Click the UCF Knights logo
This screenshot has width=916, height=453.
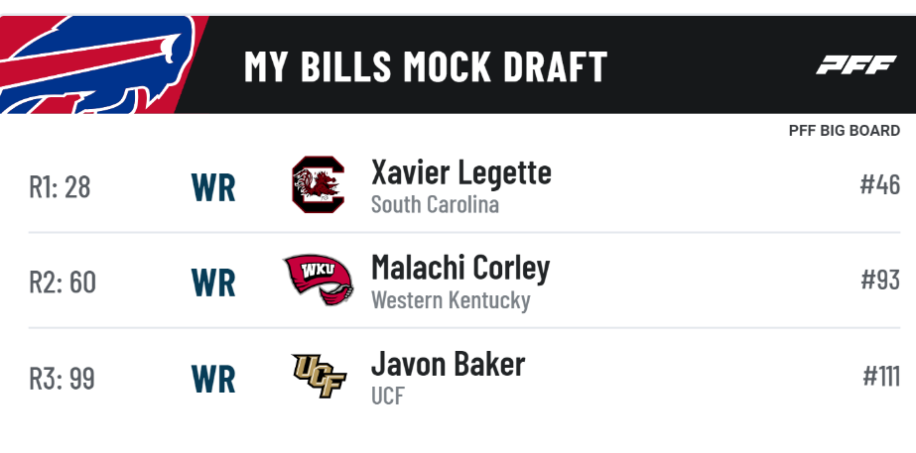click(x=319, y=376)
